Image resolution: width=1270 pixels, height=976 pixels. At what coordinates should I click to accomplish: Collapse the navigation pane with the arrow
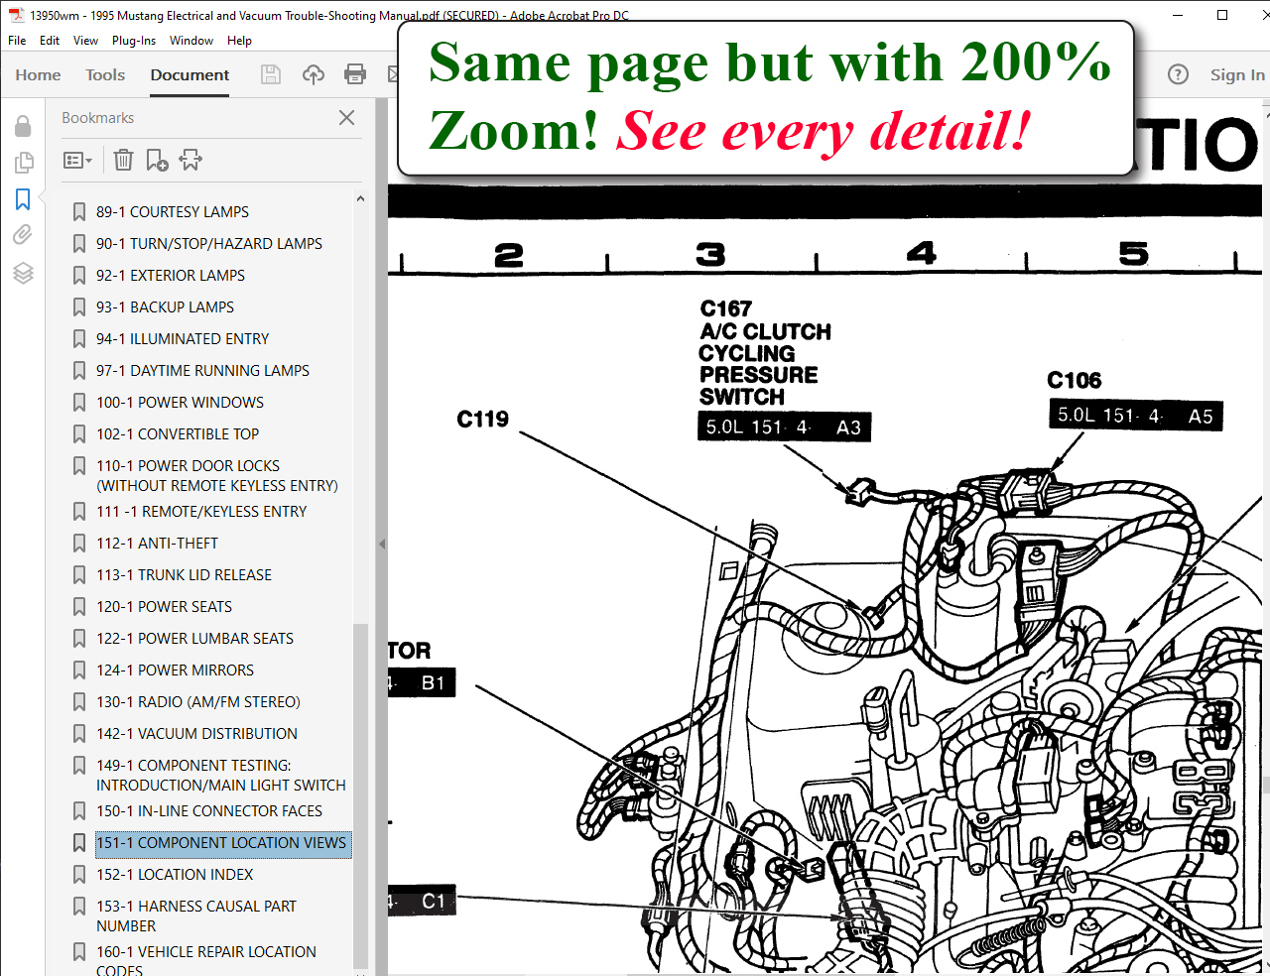click(x=382, y=544)
